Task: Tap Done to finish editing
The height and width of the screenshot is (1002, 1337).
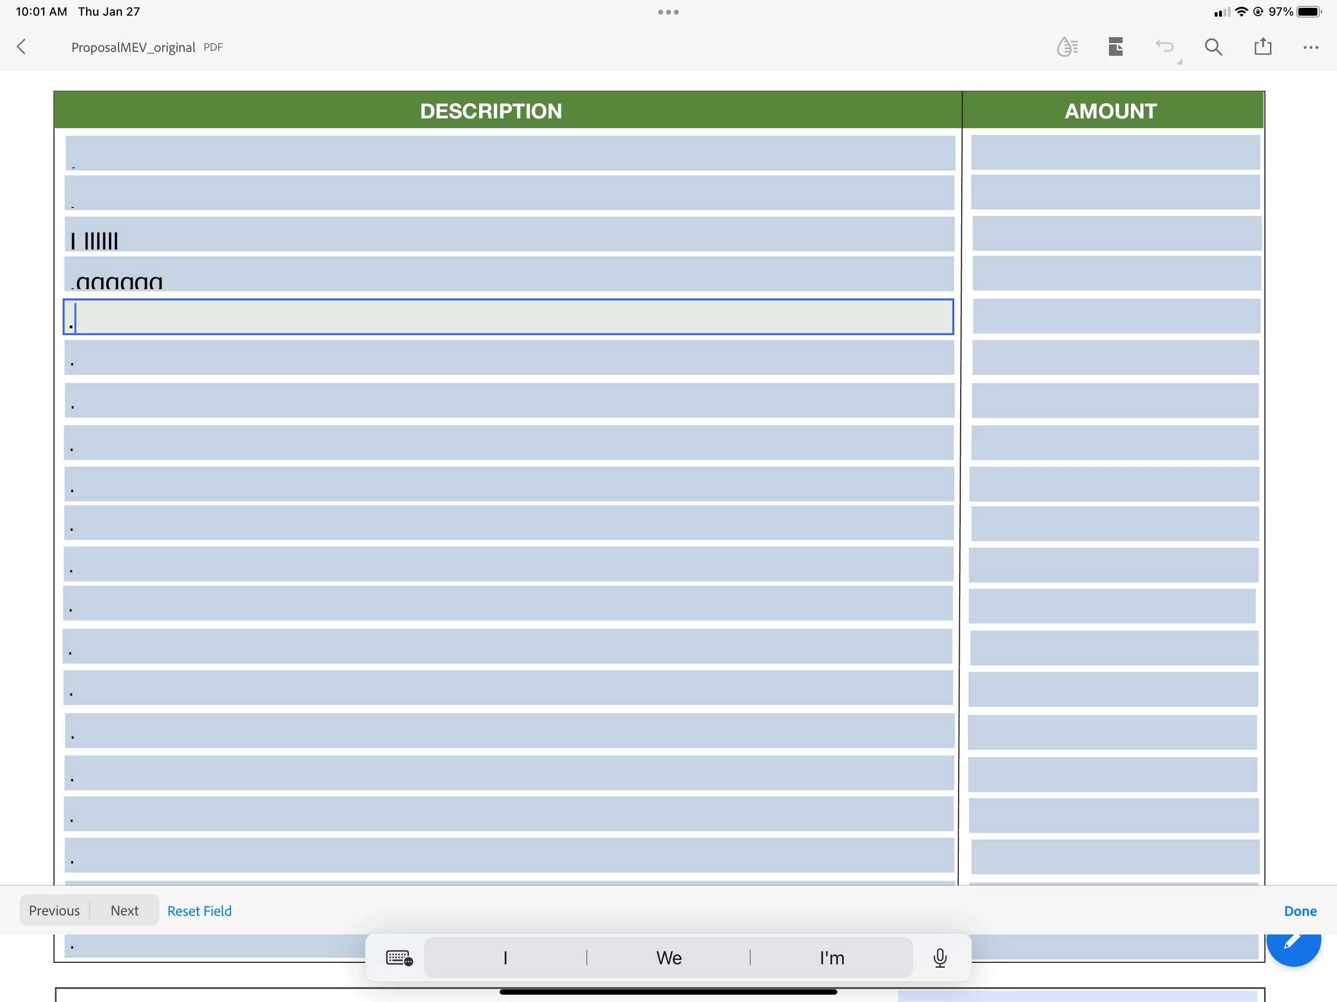Action: click(x=1300, y=911)
